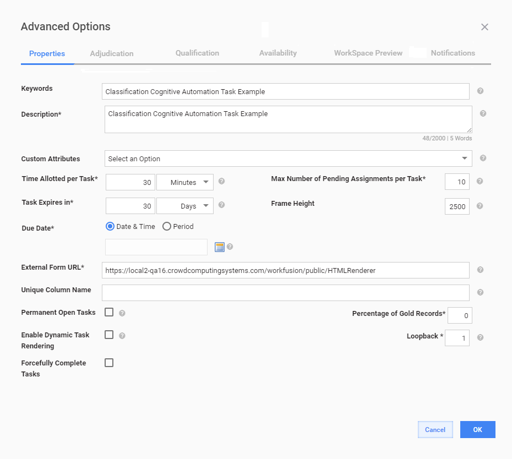Show help next to Due Date calendar
512x459 pixels.
(x=230, y=247)
